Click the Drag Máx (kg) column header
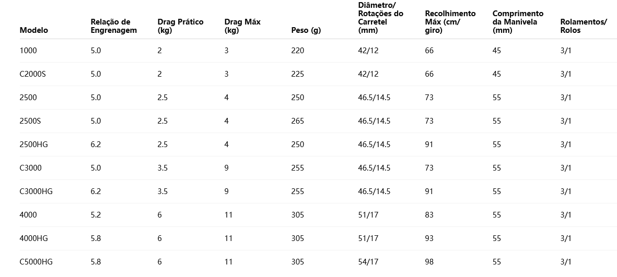Image resolution: width=617 pixels, height=277 pixels. pos(242,26)
